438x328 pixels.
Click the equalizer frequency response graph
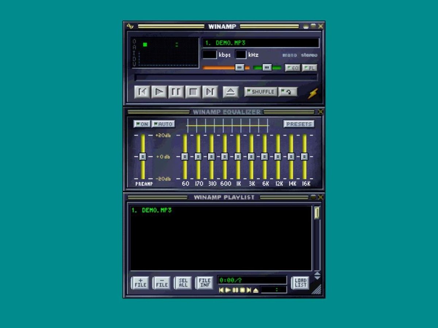coord(227,125)
